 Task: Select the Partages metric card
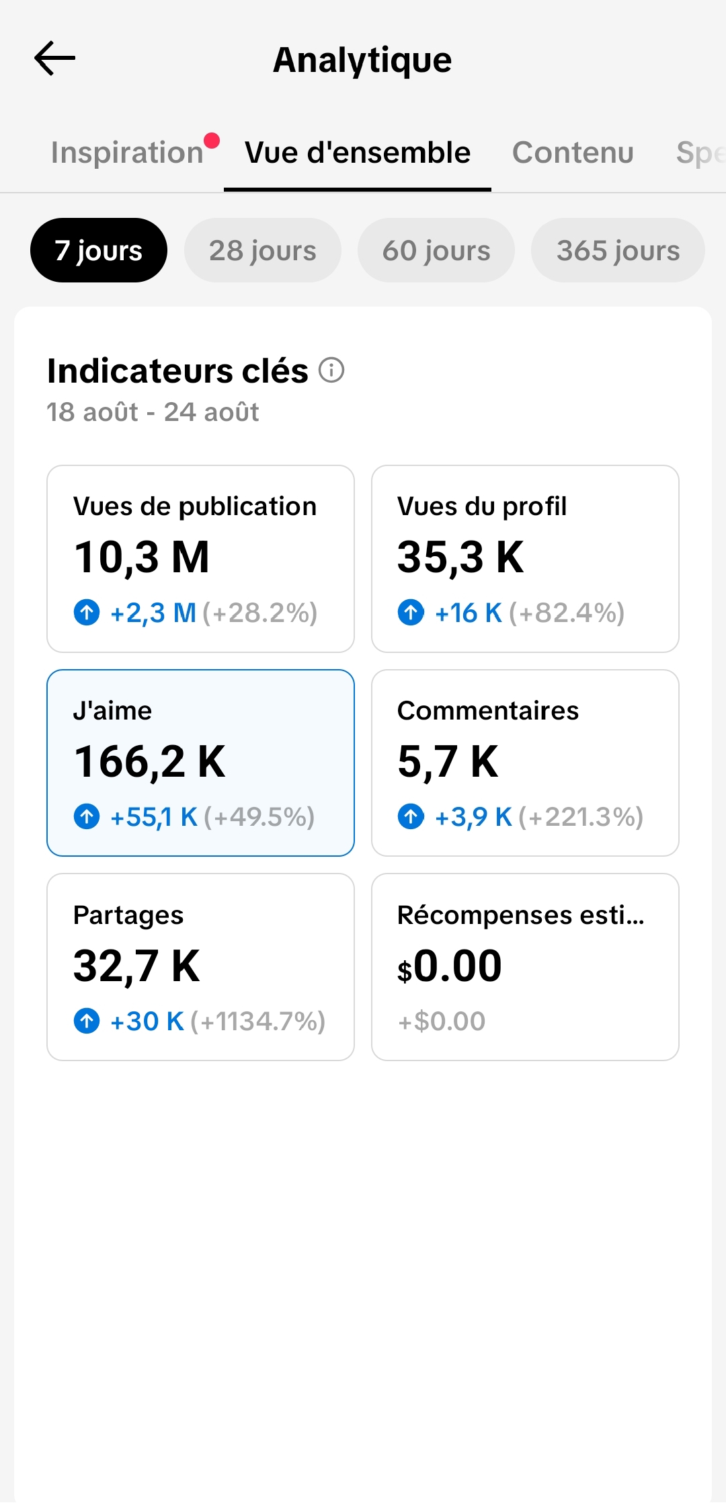(200, 967)
